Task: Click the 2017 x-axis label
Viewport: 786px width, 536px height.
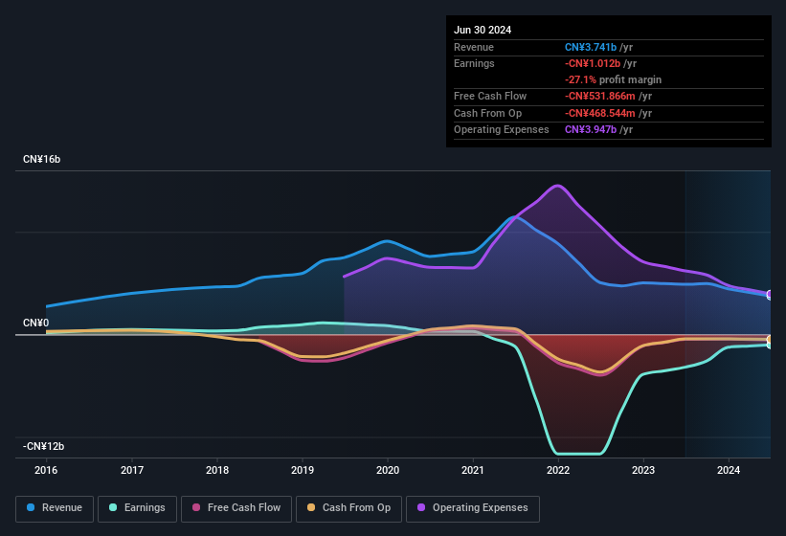Action: [x=132, y=470]
